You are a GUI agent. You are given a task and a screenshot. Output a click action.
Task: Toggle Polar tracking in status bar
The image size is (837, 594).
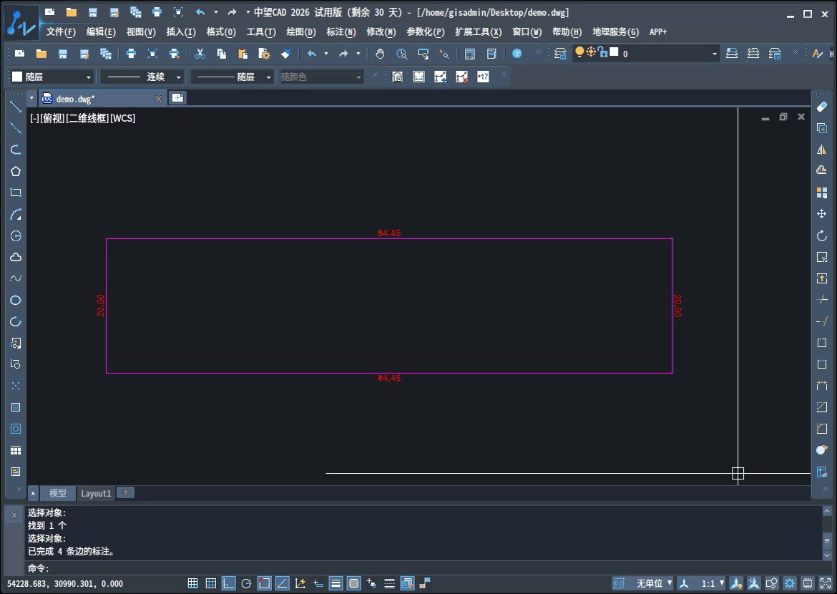point(246,583)
